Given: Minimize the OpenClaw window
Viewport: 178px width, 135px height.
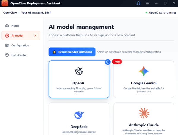Looking at the screenshot, I should point(156,3).
